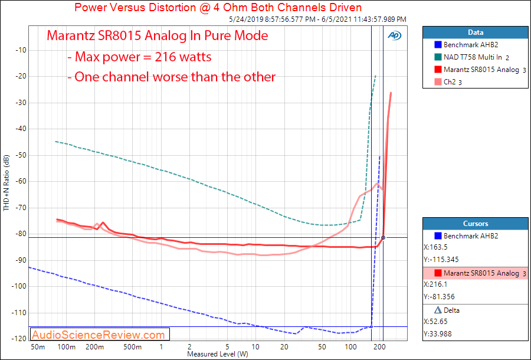Viewport: 531px width, 360px height.
Task: Click the delta Y:33.988 value
Action: [438, 334]
